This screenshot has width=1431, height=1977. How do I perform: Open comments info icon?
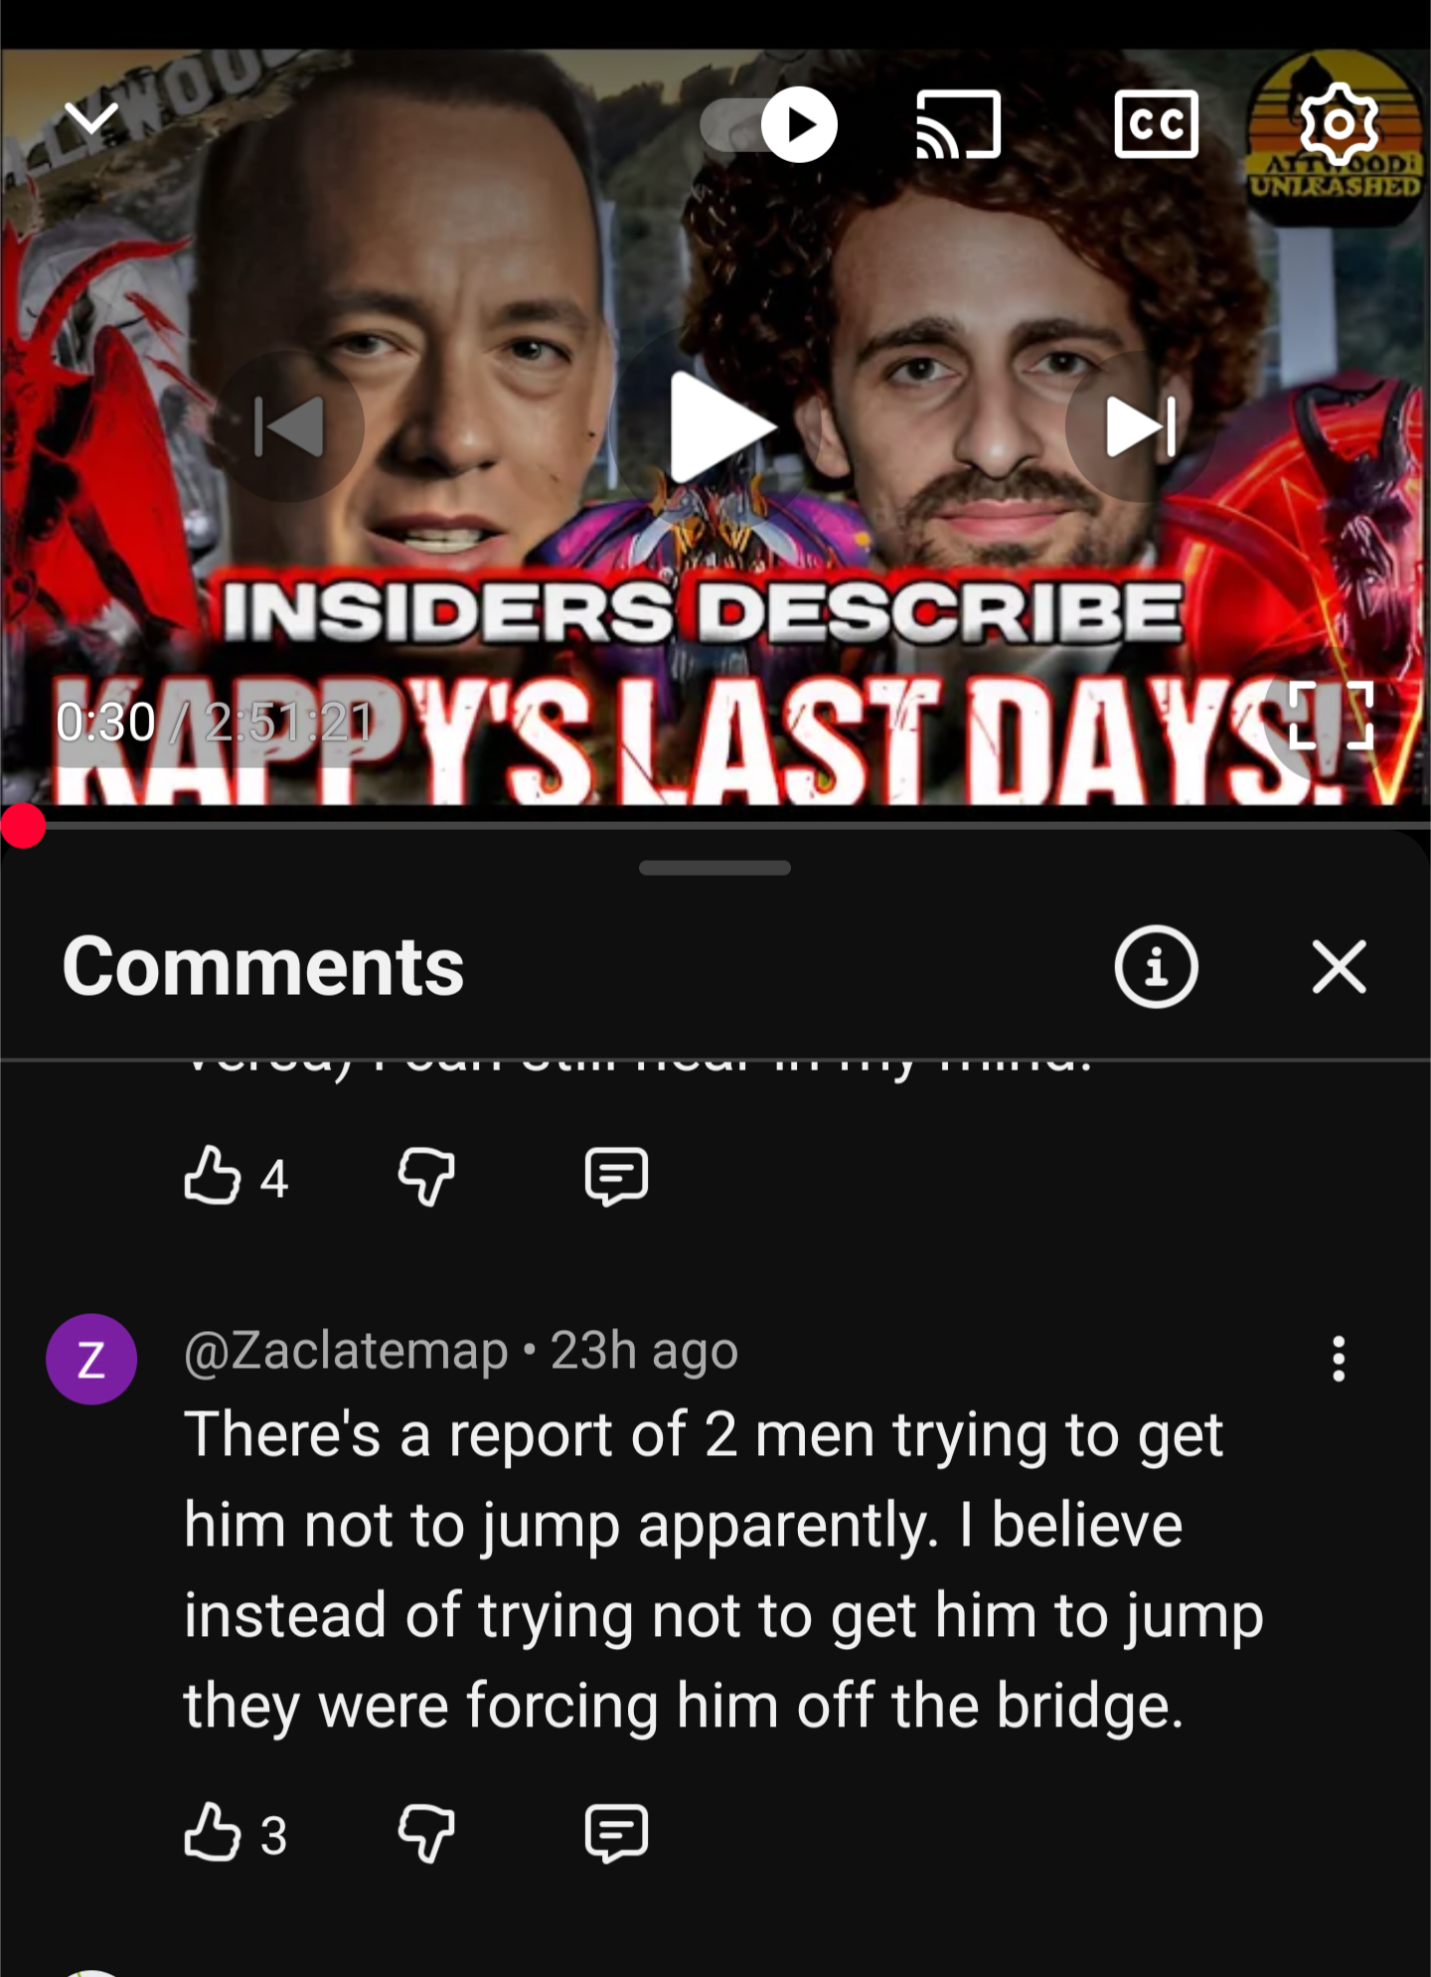[1156, 967]
